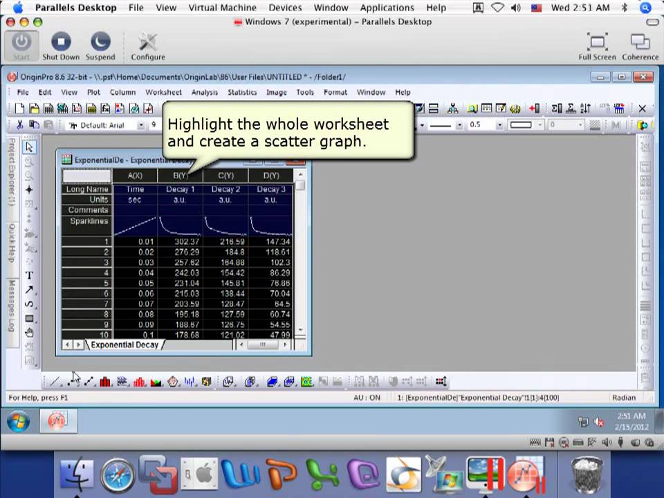Screen dimensions: 664x498
Task: Open the Statistics menu
Action: pyautogui.click(x=242, y=92)
